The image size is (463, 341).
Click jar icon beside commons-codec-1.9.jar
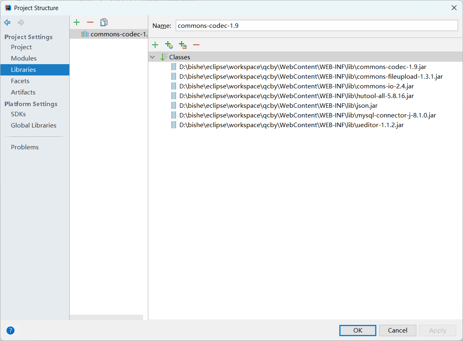pos(174,67)
